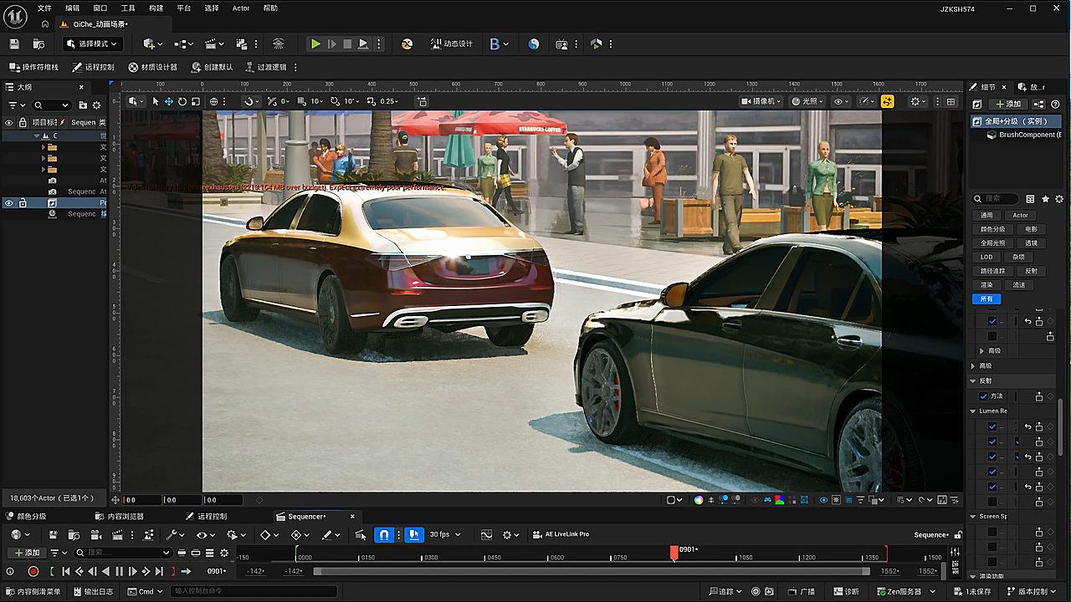Select the 所有 property filter
The image size is (1071, 602).
[986, 298]
